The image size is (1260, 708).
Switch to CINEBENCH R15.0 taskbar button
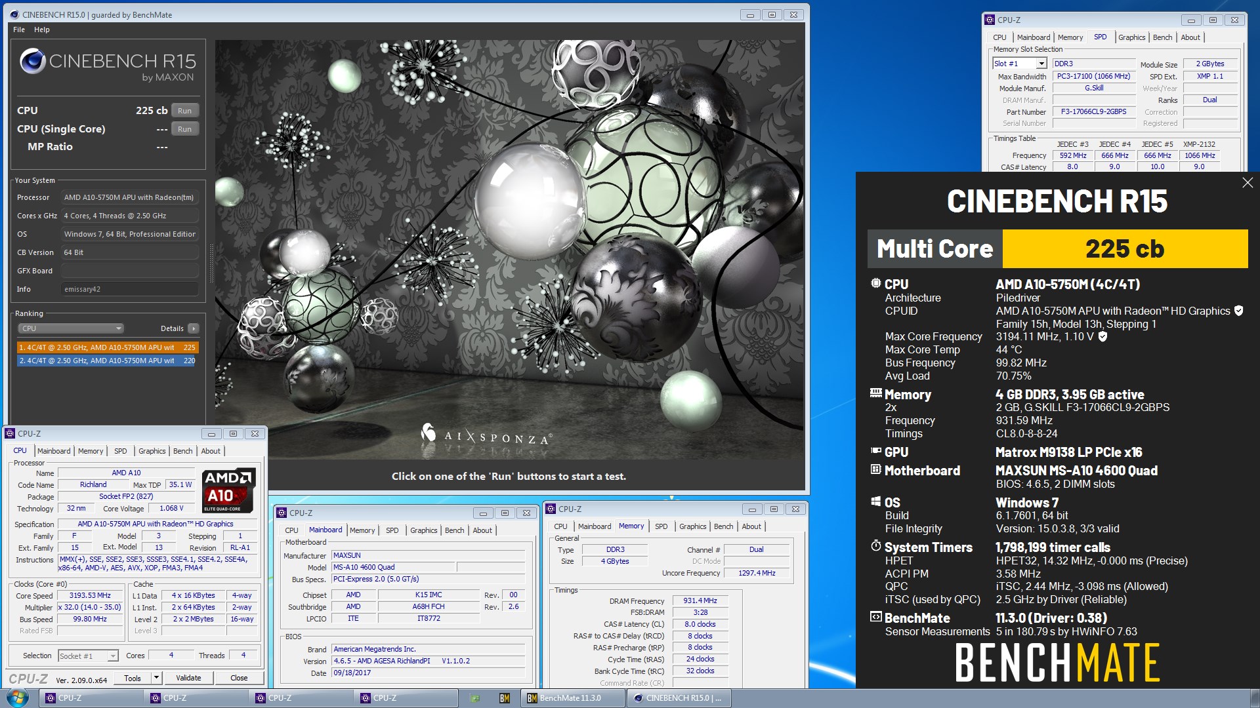[x=679, y=698]
